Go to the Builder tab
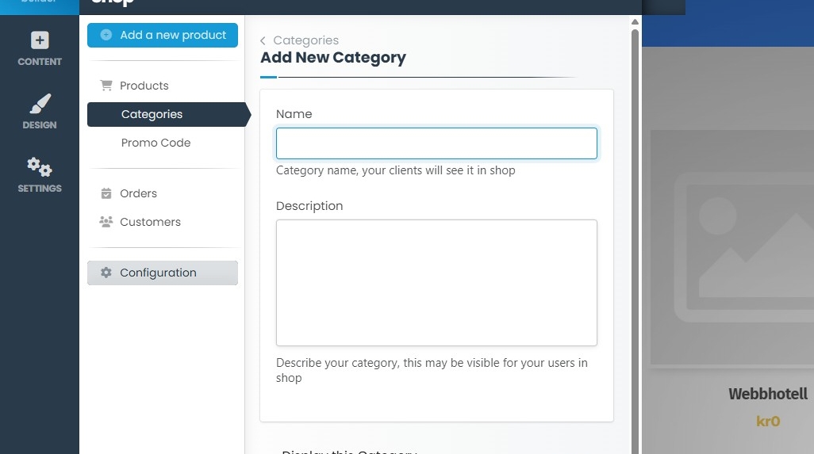The image size is (814, 454). [x=40, y=4]
